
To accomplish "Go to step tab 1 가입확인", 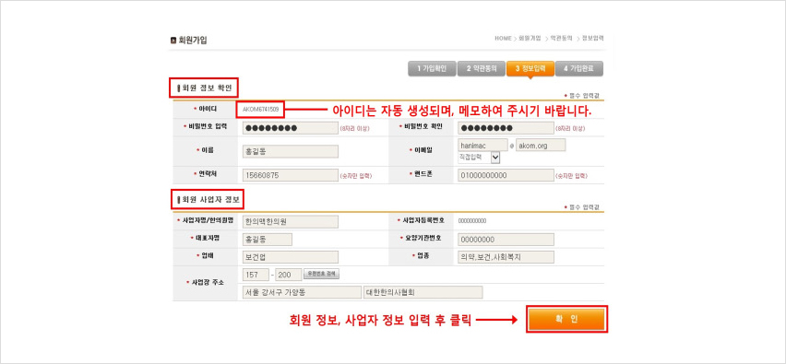I will 432,68.
